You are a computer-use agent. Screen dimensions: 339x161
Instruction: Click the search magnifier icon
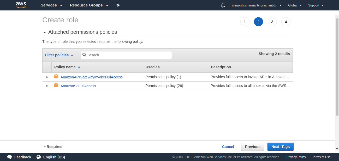pyautogui.click(x=84, y=55)
